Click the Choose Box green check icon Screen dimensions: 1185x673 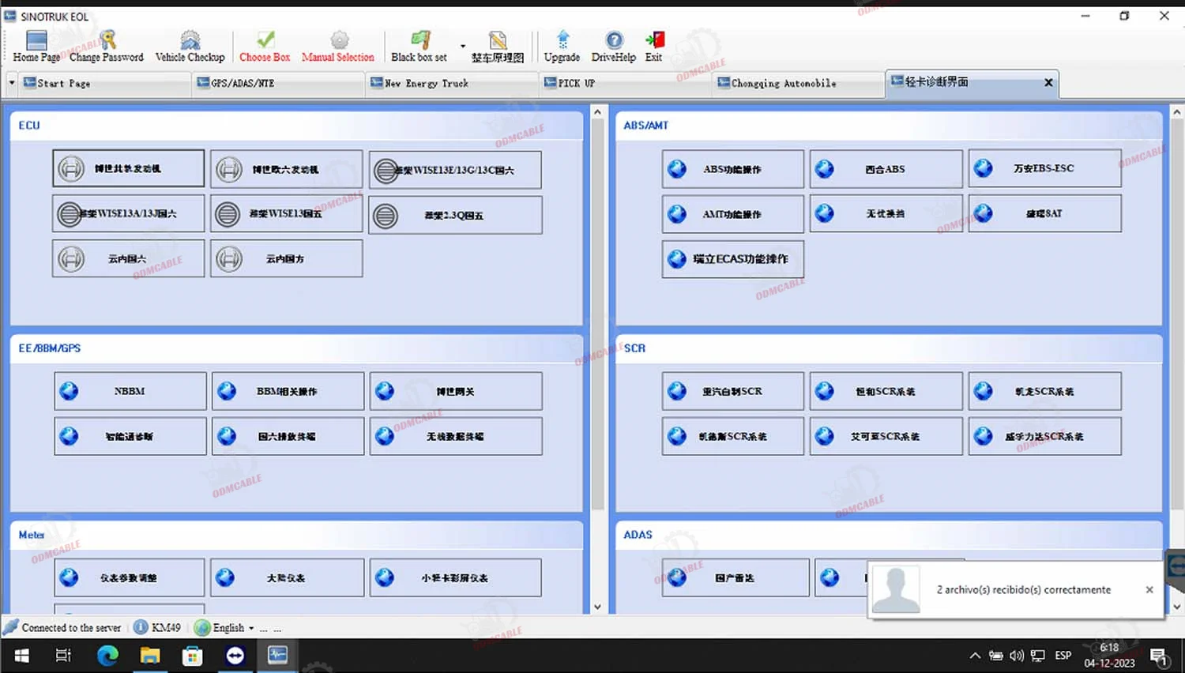pos(265,39)
